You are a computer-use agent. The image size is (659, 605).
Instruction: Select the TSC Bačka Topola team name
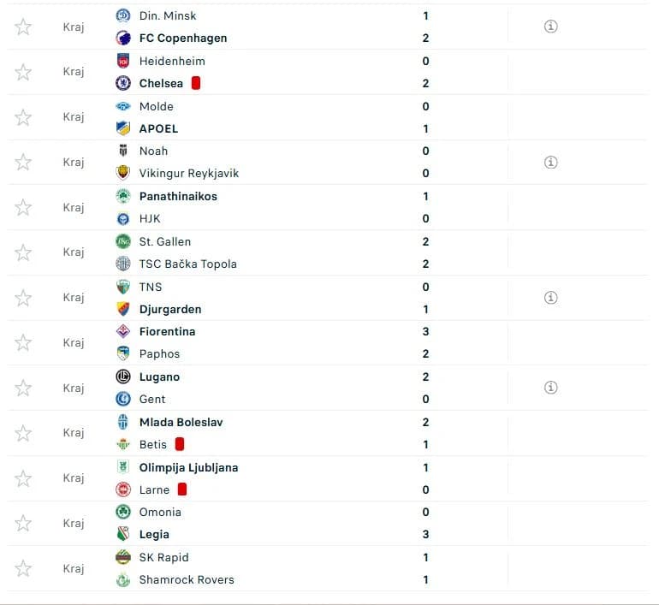click(188, 264)
